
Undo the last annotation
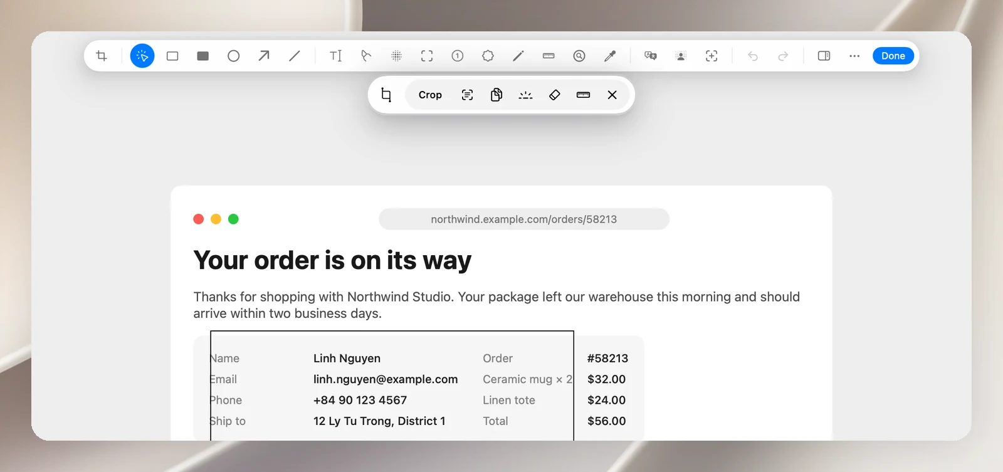click(x=753, y=56)
